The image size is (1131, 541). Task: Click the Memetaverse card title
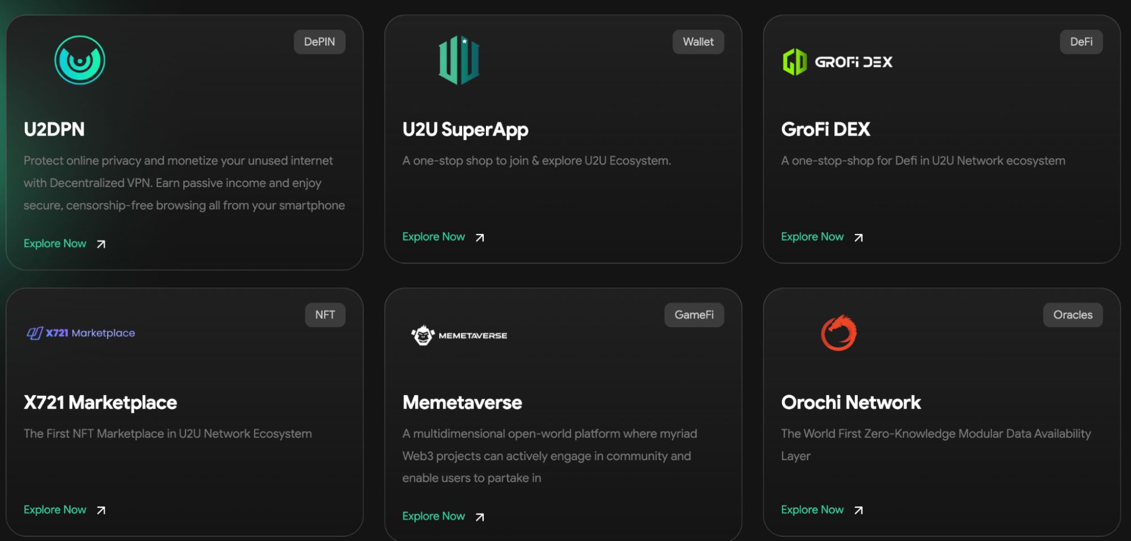point(462,402)
